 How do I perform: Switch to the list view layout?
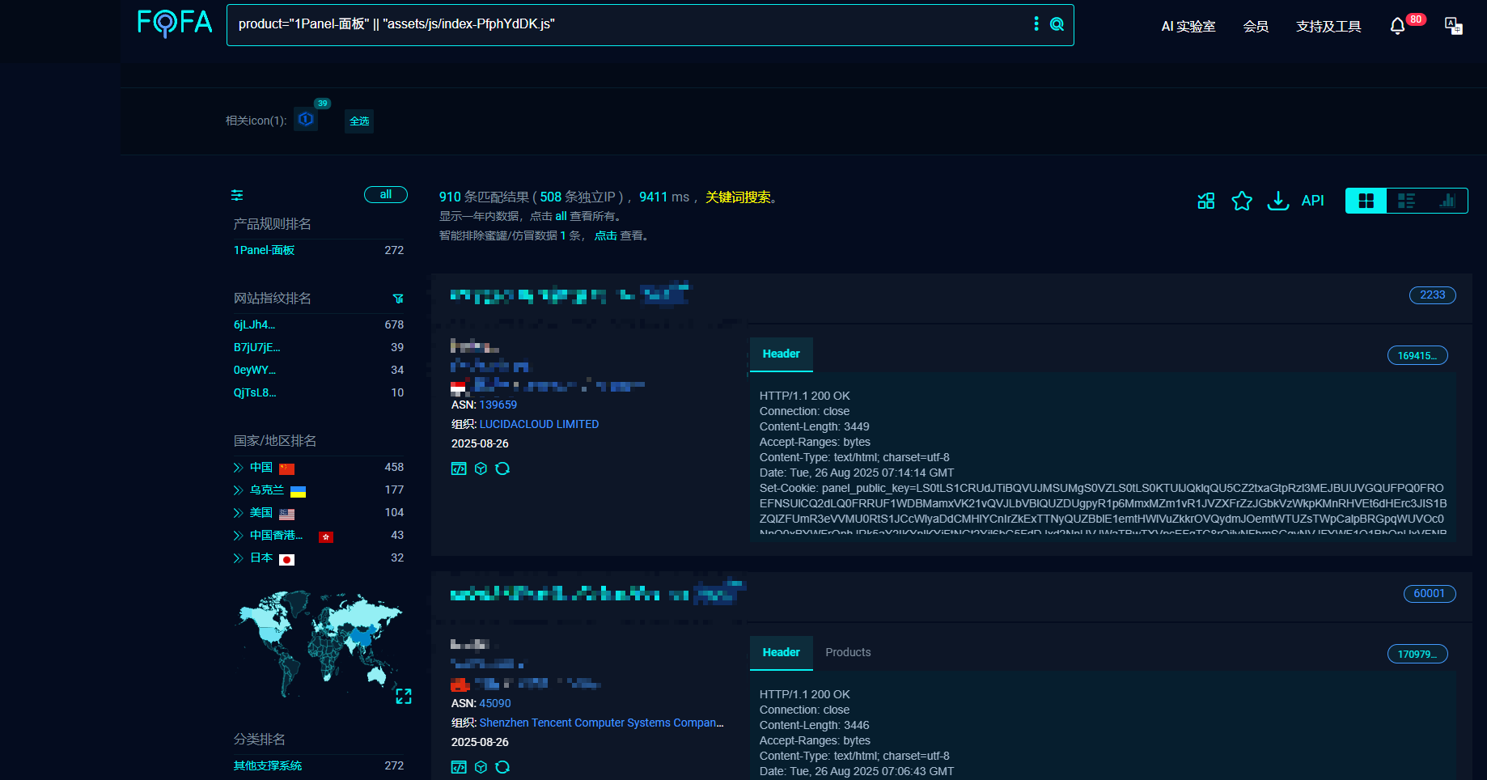[x=1407, y=201]
